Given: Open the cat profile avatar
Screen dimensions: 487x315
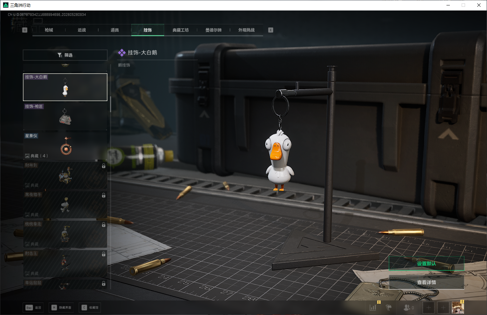Looking at the screenshot, I should point(458,308).
